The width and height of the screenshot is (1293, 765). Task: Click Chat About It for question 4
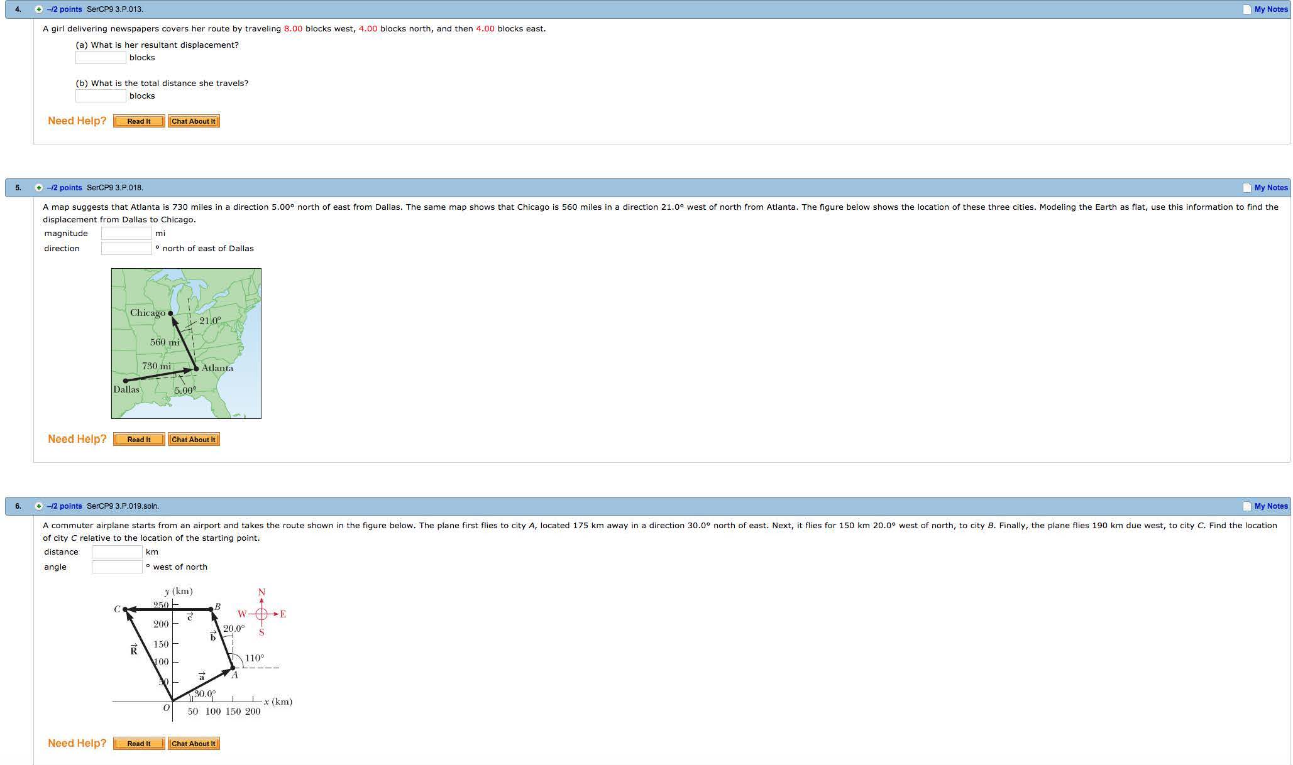point(194,121)
